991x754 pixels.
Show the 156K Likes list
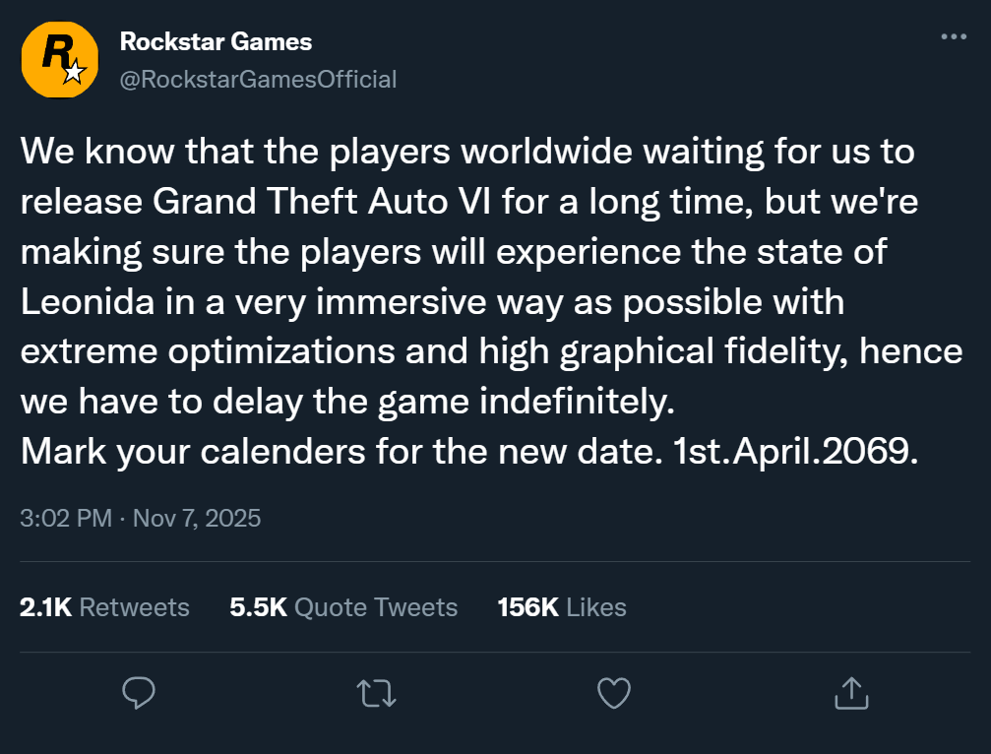click(562, 607)
